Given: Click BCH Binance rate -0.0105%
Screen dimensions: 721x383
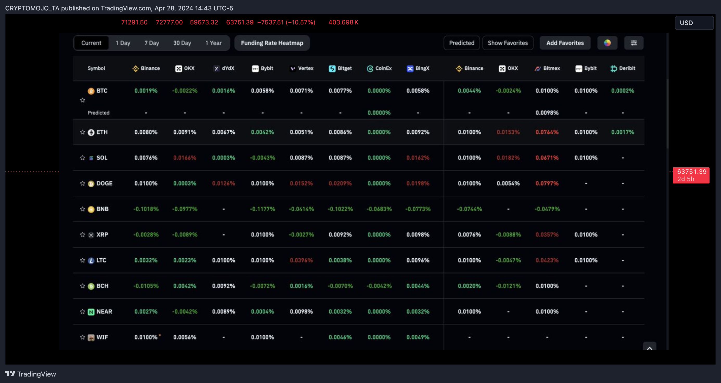Looking at the screenshot, I should 146,286.
